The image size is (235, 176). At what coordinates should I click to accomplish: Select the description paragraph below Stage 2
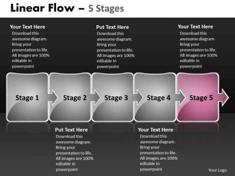[75, 153]
